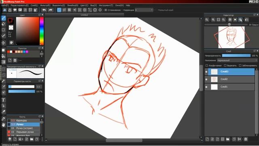Open snap settings gear icon
Image resolution: width=259 pixels, height=146 pixels.
tap(100, 10)
